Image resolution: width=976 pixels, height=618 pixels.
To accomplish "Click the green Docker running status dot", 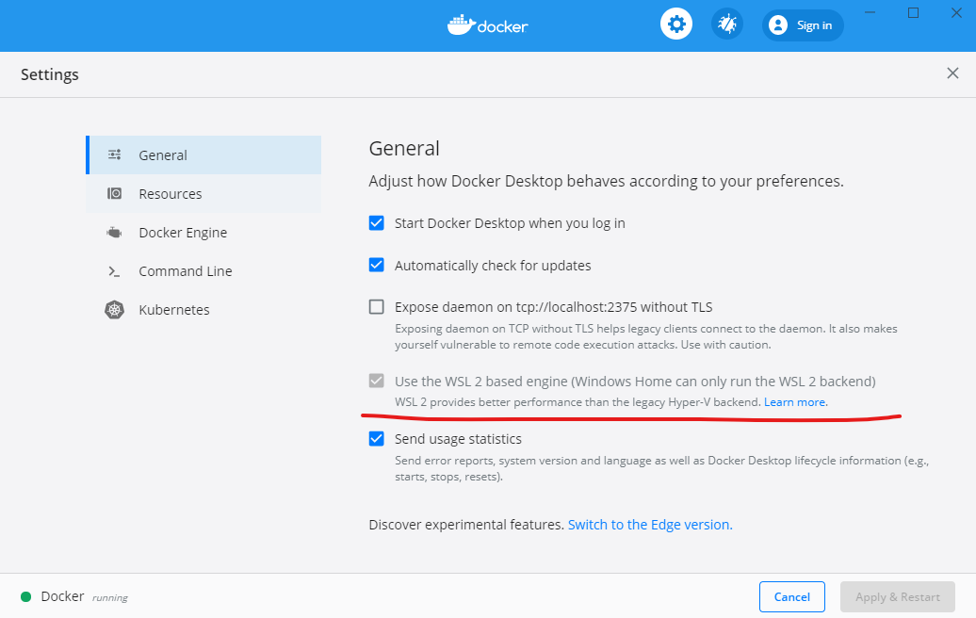I will (x=26, y=597).
